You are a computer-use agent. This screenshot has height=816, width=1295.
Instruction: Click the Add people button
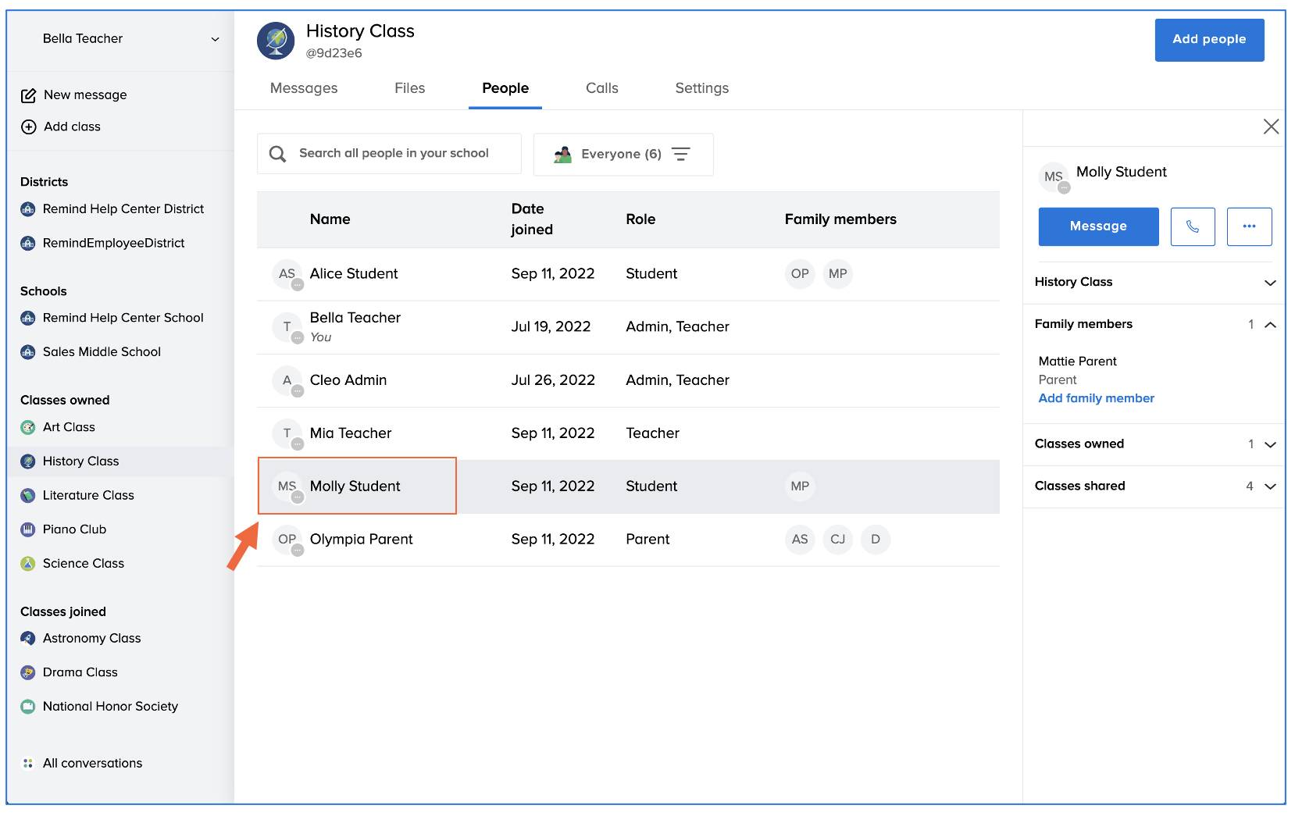[x=1208, y=40]
